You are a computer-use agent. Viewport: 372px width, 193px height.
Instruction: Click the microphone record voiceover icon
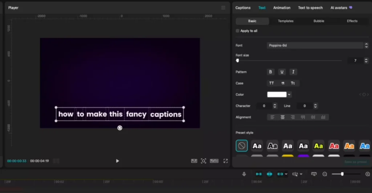244,174
